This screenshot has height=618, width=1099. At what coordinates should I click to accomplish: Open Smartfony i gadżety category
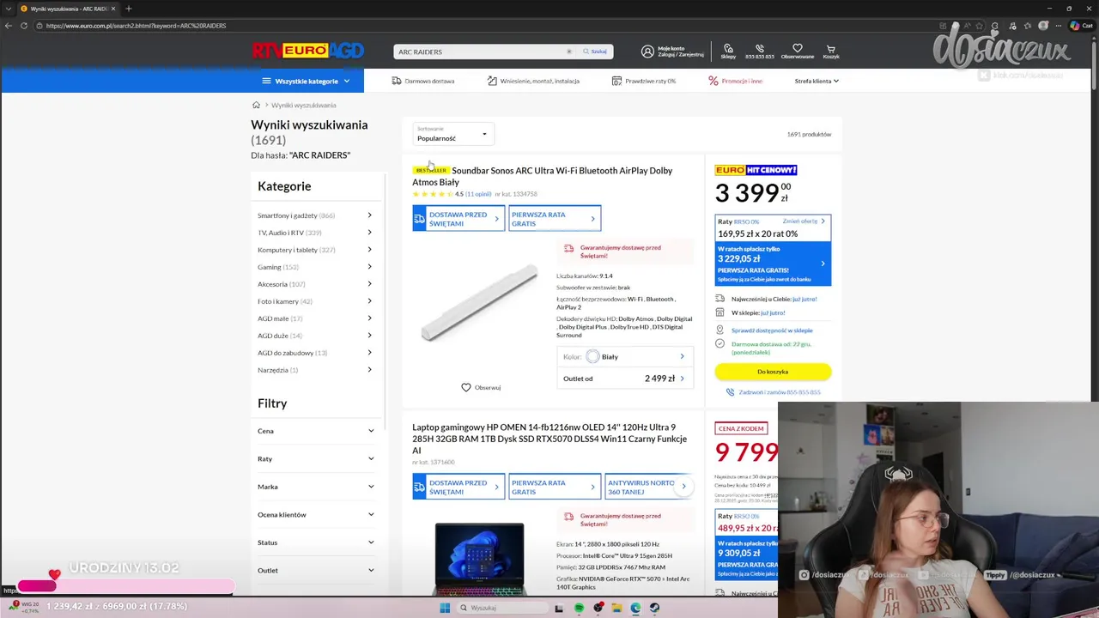[x=315, y=215]
